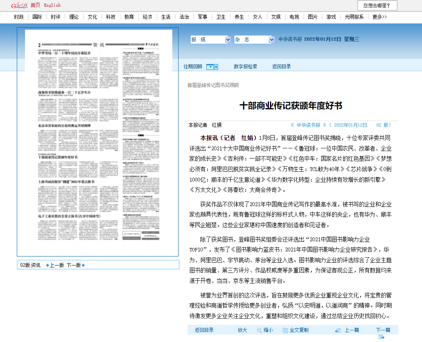Click the article title 十部商业传记获颁年度好书
Viewport: 422px width, 342px height.
click(x=291, y=106)
